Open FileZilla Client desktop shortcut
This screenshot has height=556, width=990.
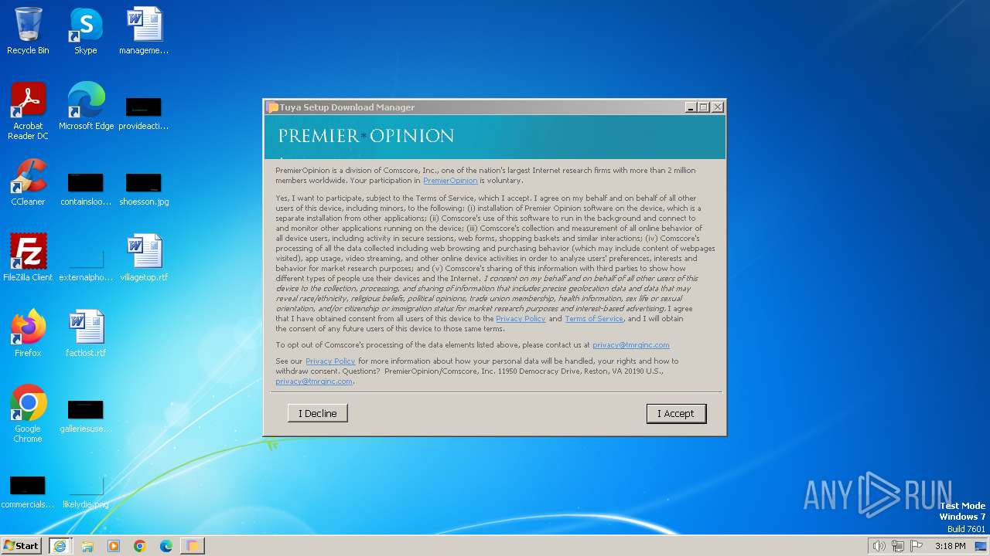click(28, 258)
